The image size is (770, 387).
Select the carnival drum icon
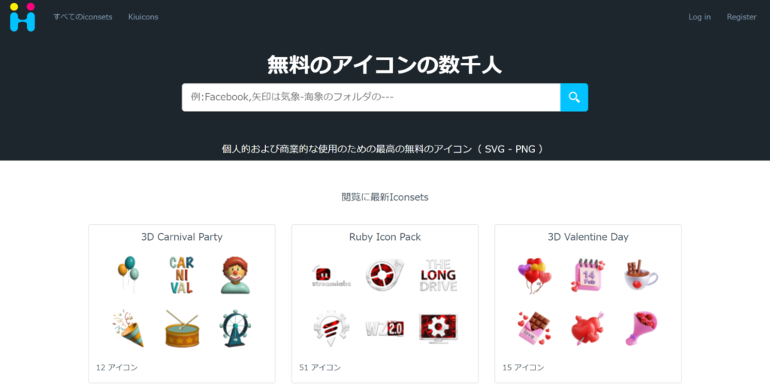click(x=182, y=328)
